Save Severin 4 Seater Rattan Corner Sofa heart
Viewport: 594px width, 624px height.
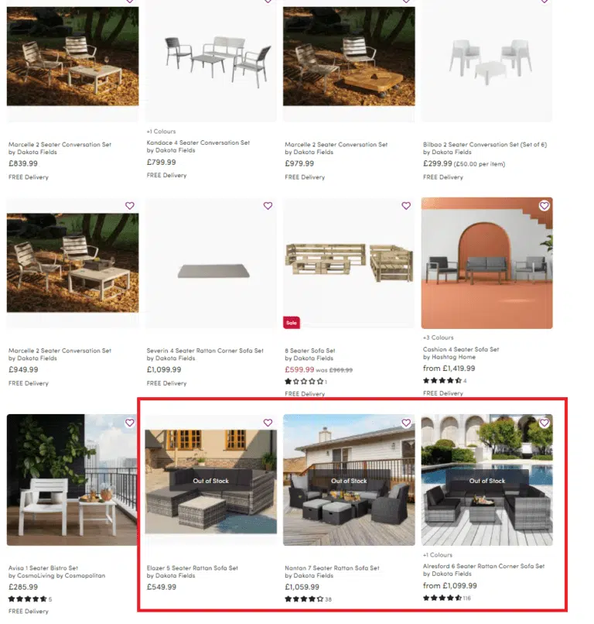(x=268, y=206)
